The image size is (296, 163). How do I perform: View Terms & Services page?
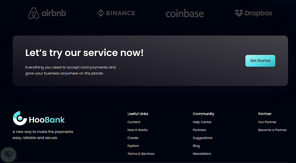coord(141,154)
